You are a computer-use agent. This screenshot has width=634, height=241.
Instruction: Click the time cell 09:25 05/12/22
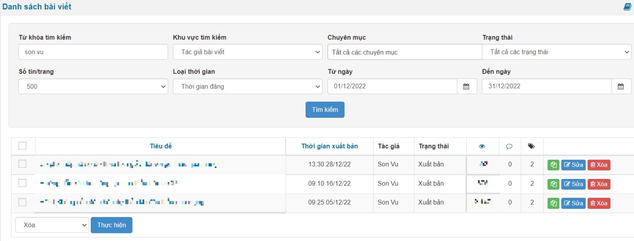coord(330,202)
